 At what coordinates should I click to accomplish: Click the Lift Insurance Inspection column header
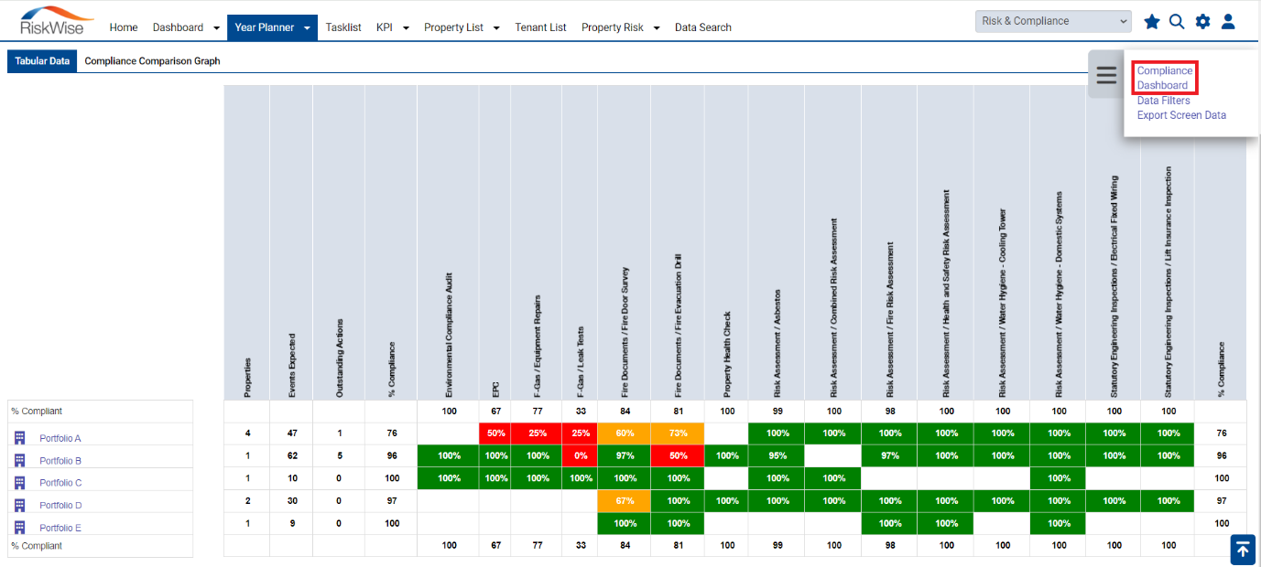1168,242
